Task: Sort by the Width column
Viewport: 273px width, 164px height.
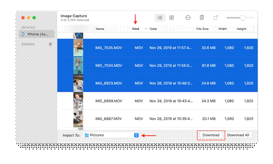Action: [x=223, y=29]
